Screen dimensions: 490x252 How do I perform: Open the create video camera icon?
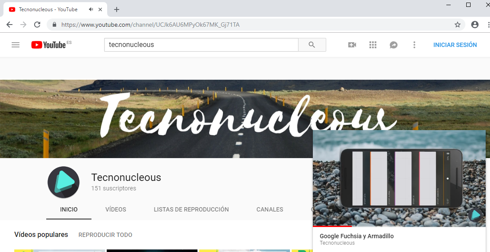pyautogui.click(x=352, y=45)
